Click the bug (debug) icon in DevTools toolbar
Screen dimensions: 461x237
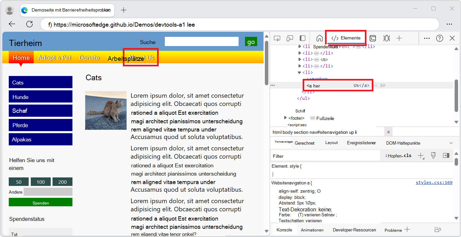[386, 38]
